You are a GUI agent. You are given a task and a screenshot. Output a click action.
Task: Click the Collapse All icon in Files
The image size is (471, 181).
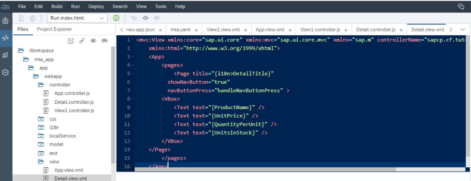(71, 41)
